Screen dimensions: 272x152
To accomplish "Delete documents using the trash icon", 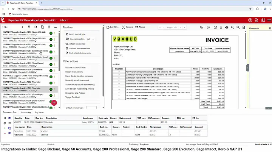I will [x=49, y=27].
